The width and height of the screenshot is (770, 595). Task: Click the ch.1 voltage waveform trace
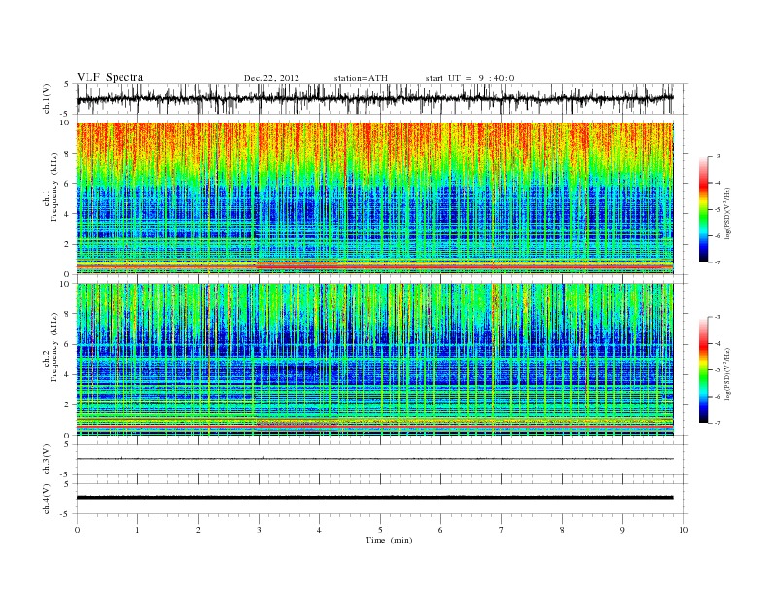pyautogui.click(x=374, y=98)
